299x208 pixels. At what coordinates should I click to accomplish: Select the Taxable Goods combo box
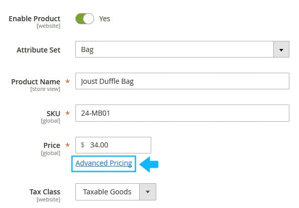tap(116, 192)
